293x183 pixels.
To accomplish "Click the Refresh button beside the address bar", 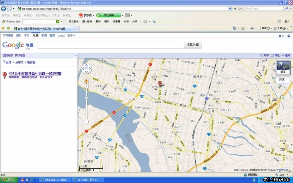I will click(x=235, y=9).
